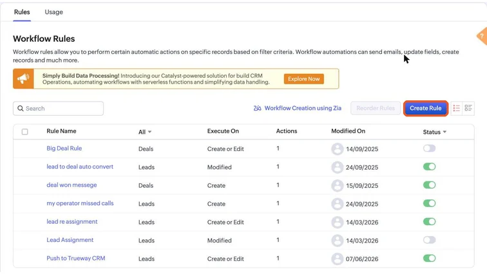
Task: Click the search magnifier icon
Action: (x=21, y=109)
